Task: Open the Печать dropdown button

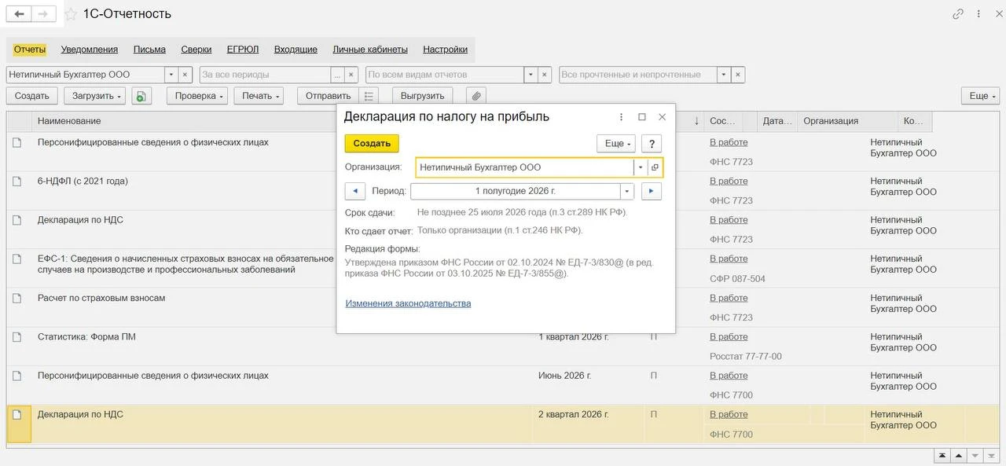Action: [263, 96]
